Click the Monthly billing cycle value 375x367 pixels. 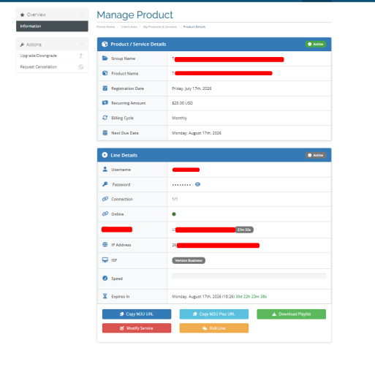(179, 118)
